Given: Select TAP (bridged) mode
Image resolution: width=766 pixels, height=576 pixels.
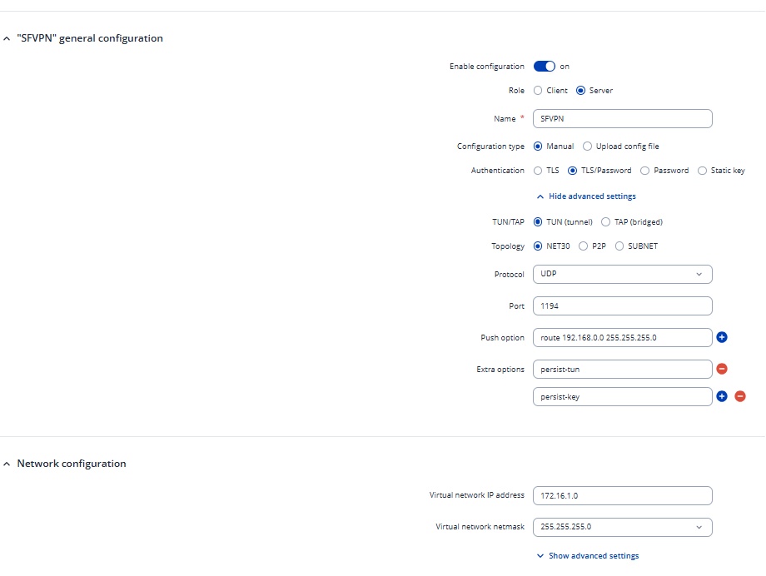Looking at the screenshot, I should (x=605, y=222).
